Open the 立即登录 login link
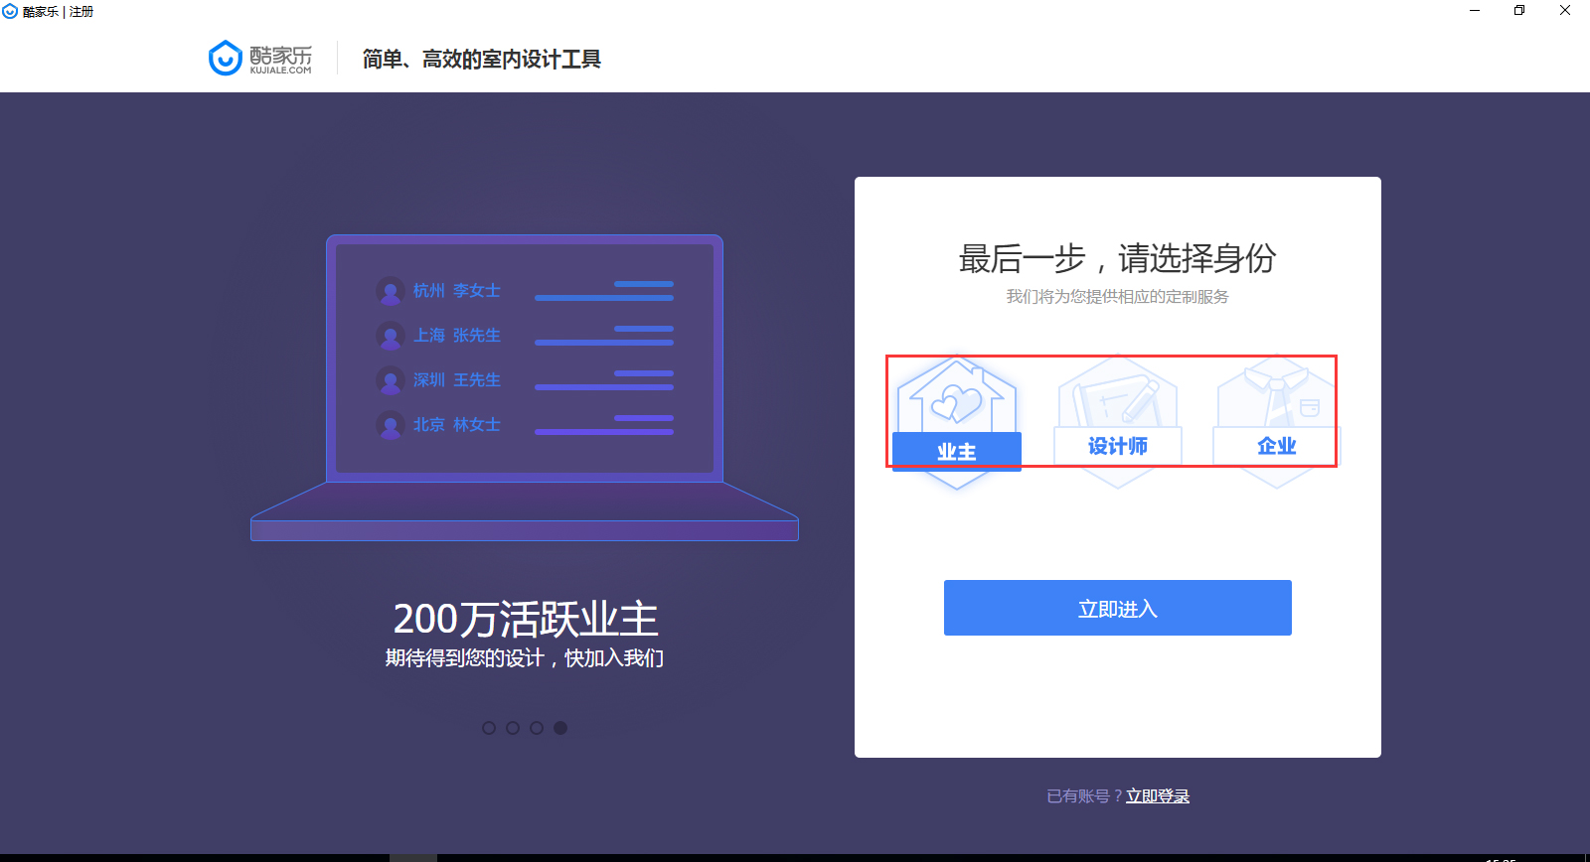 click(1157, 796)
